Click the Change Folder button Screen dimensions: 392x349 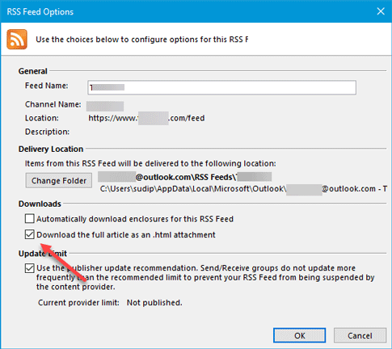(59, 180)
